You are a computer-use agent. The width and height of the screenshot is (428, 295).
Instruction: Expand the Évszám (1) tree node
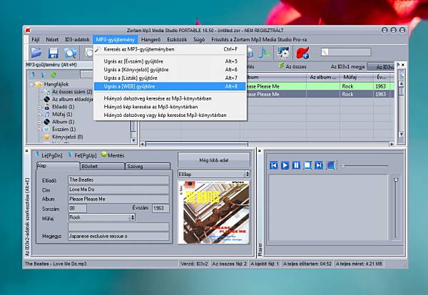(39, 130)
